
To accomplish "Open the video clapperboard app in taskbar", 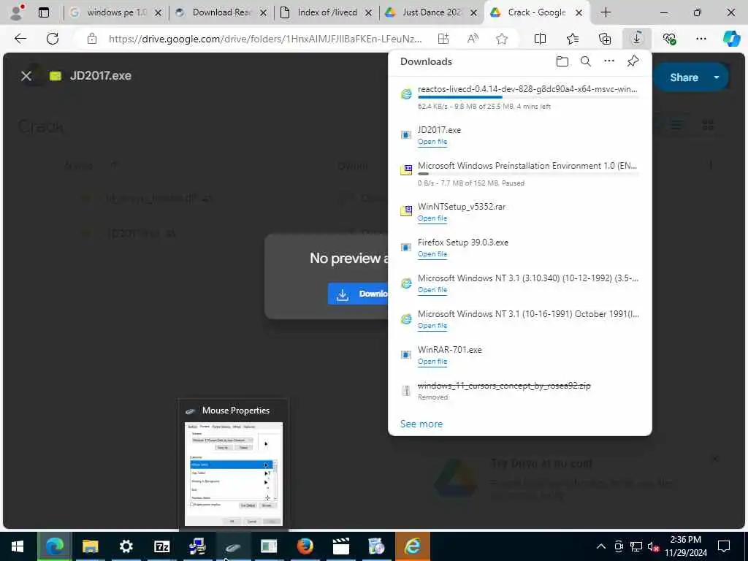I will click(x=340, y=546).
